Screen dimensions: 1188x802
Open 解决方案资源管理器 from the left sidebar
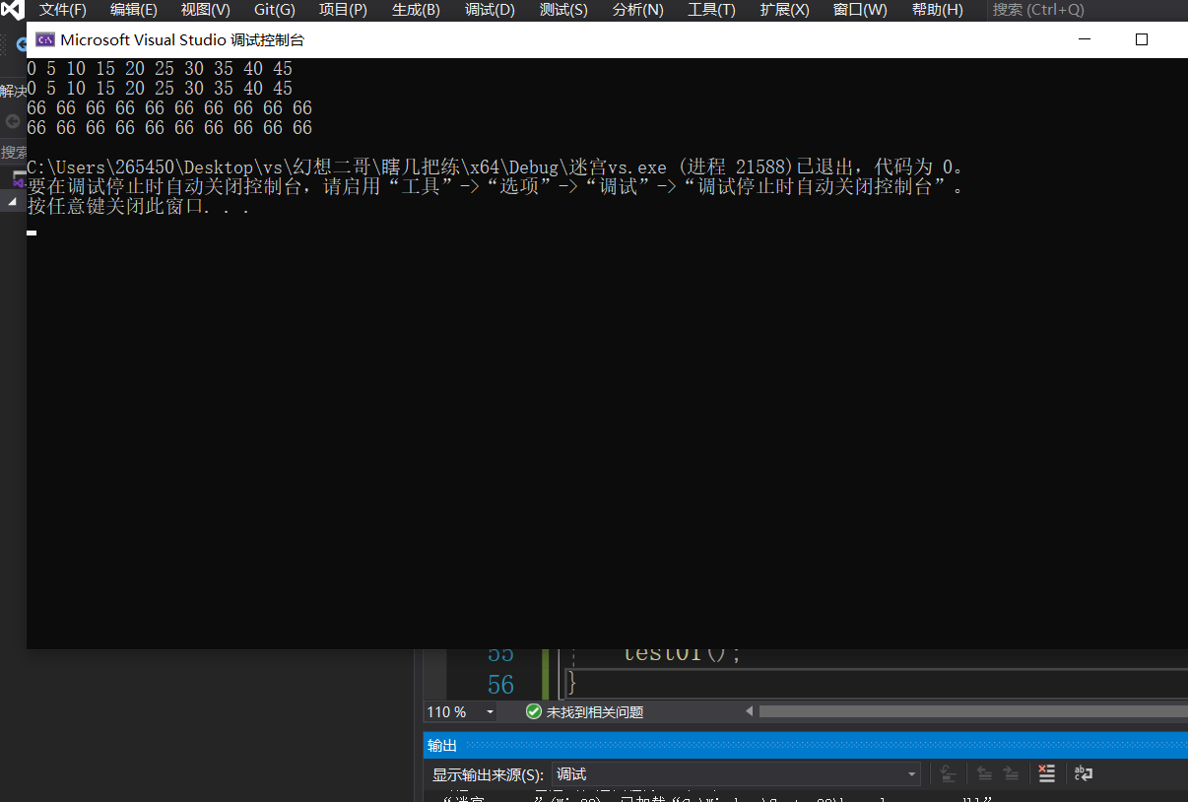click(10, 91)
